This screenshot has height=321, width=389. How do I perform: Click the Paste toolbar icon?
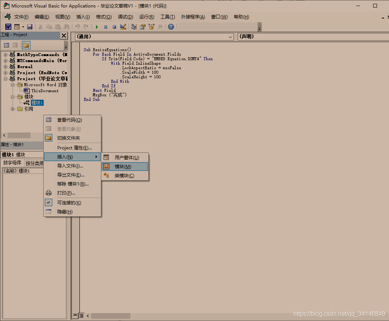[x=58, y=27]
